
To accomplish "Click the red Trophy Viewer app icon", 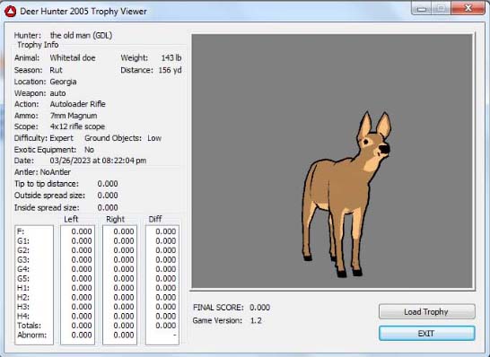I will click(10, 12).
